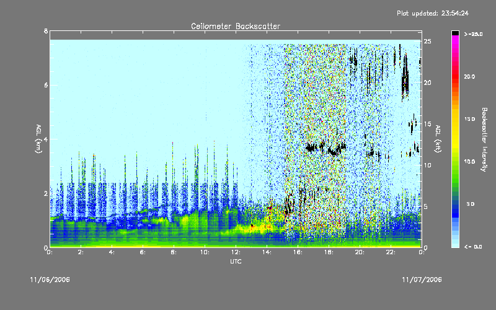The width and height of the screenshot is (496, 310).
Task: Click the end date 11/07/2006
Action: [x=422, y=280]
